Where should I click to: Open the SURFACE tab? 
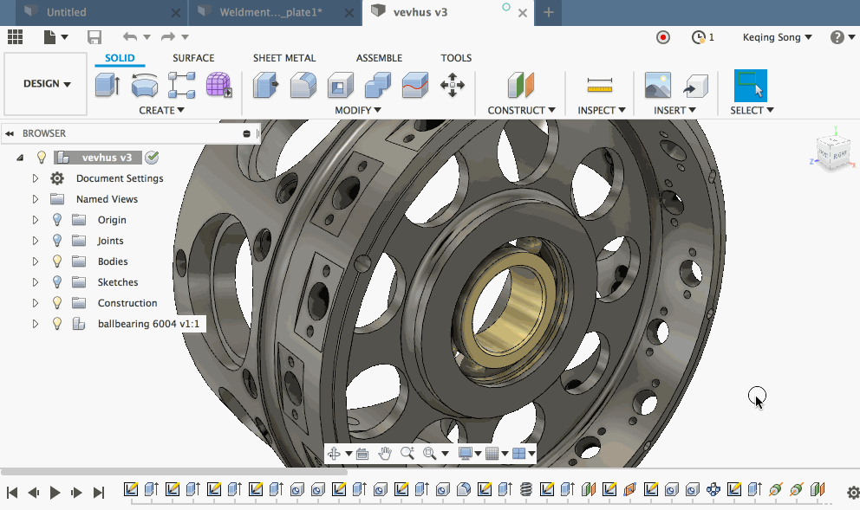pyautogui.click(x=193, y=58)
